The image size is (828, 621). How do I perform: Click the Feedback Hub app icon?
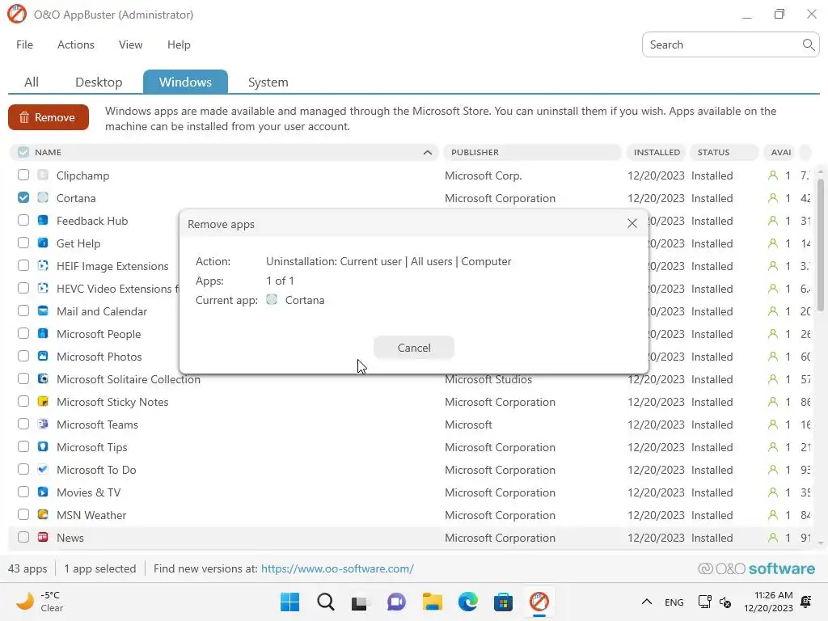pyautogui.click(x=43, y=220)
